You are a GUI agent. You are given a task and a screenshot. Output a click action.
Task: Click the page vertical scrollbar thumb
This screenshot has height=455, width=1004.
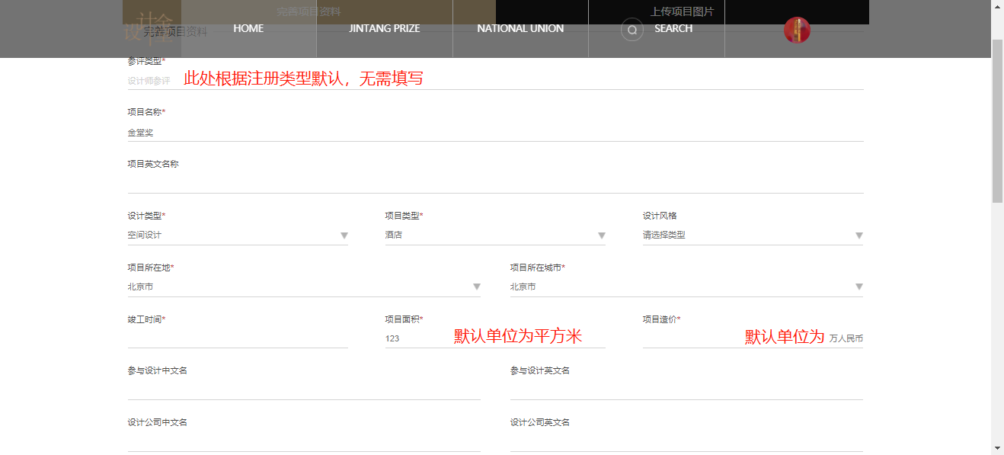(x=997, y=120)
